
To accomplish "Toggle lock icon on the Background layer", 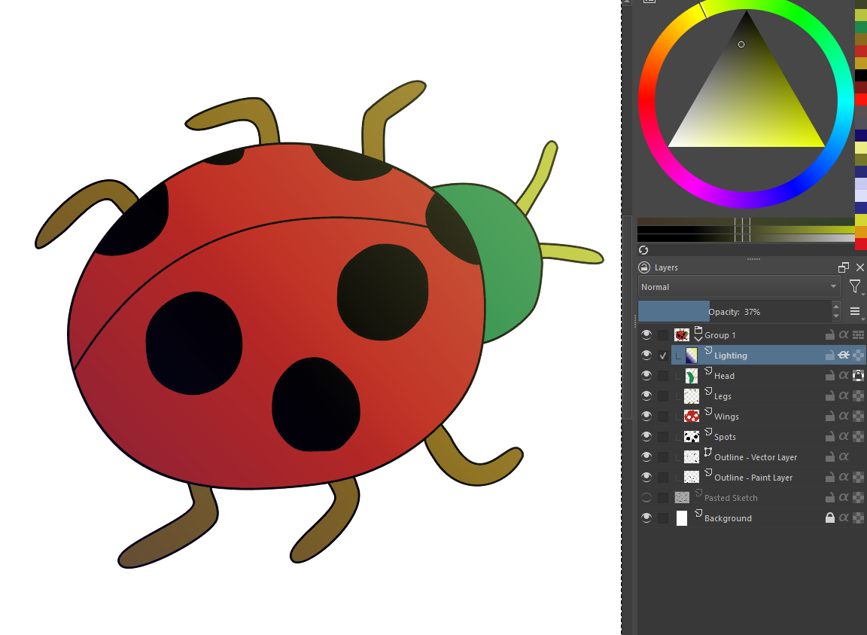I will [829, 518].
